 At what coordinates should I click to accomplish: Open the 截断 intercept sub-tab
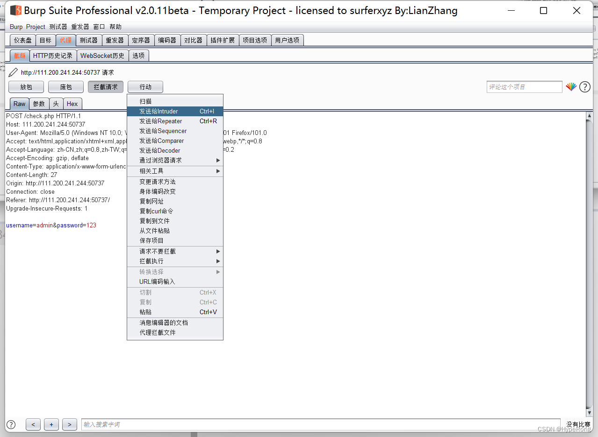point(20,56)
